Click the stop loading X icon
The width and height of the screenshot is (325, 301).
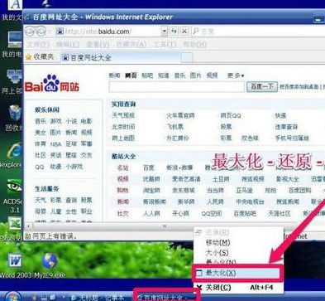click(x=184, y=32)
